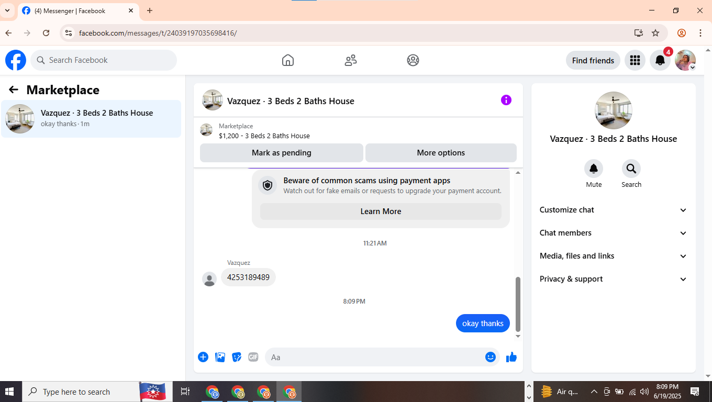Open the tab search dropdown arrow
This screenshot has width=712, height=402.
(x=7, y=10)
